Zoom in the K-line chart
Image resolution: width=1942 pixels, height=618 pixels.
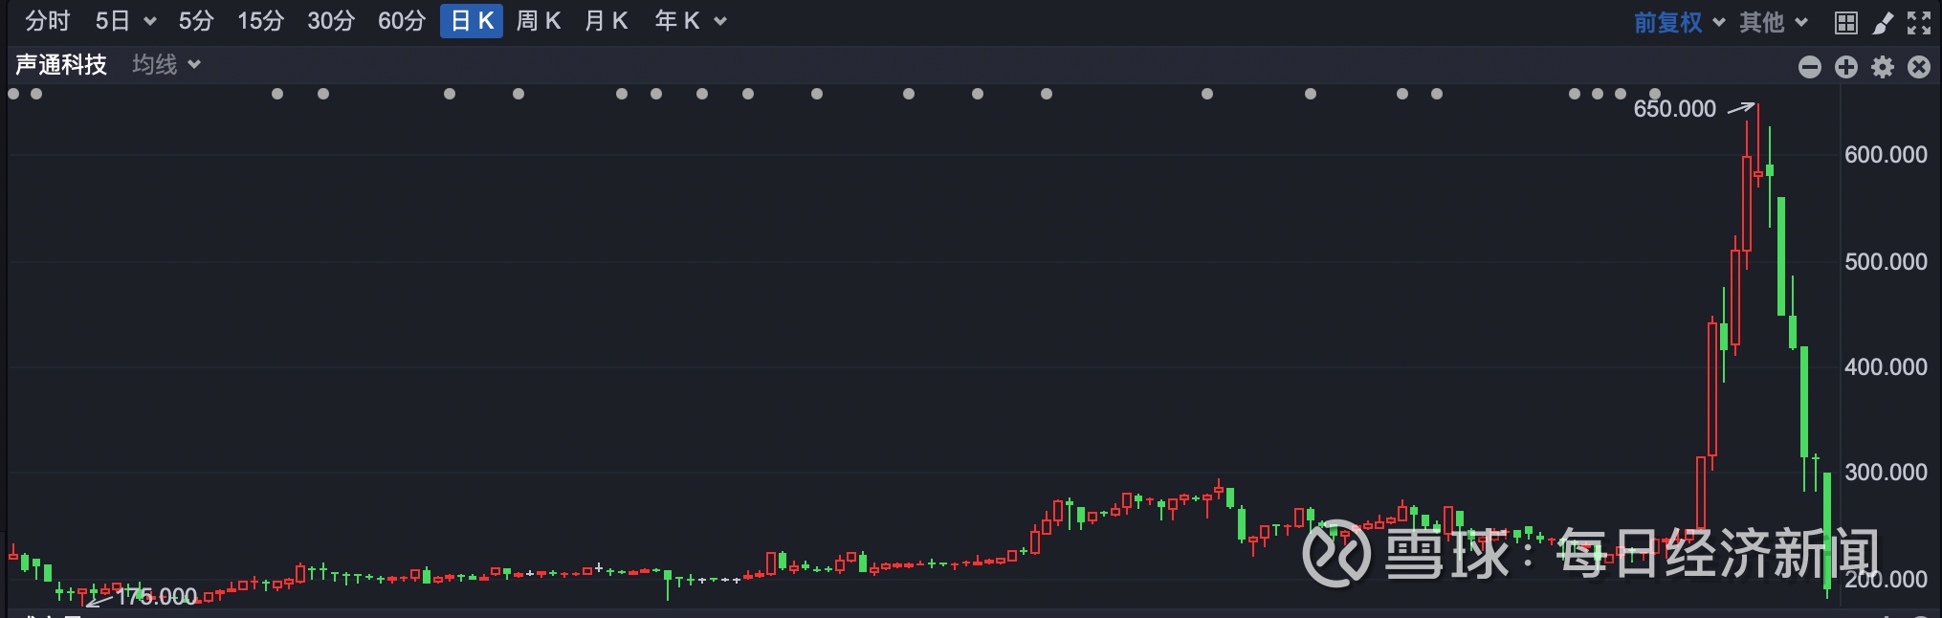click(x=1846, y=66)
